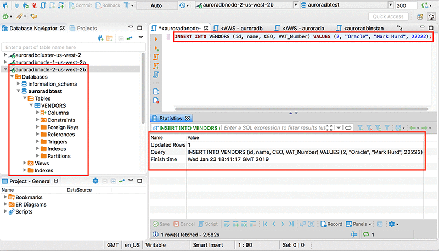The image size is (439, 251).
Task: Expand the Constraints node
Action: [x=37, y=120]
